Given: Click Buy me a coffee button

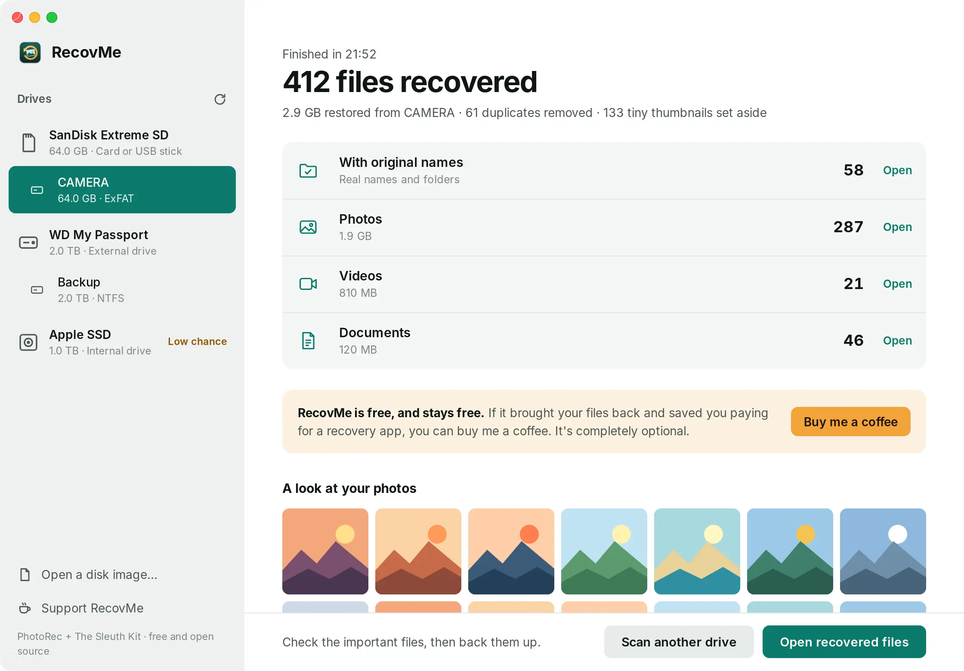Looking at the screenshot, I should pos(850,422).
